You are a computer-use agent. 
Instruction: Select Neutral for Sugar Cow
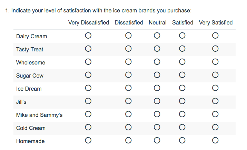(157, 75)
